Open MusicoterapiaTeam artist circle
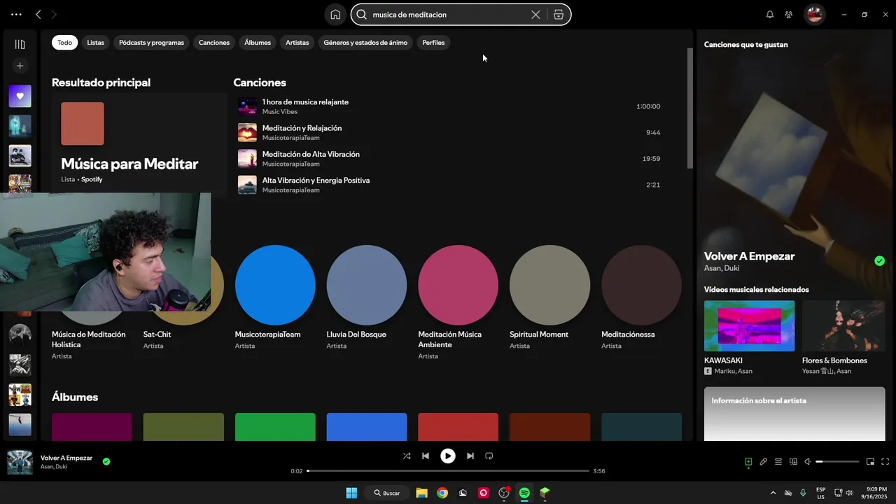 (x=275, y=285)
